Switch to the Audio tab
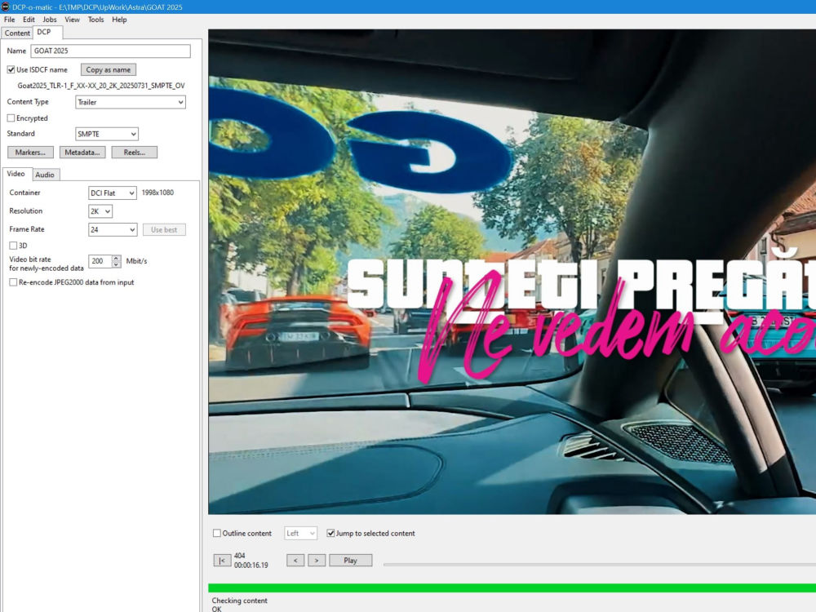Image resolution: width=816 pixels, height=612 pixels. click(x=45, y=175)
